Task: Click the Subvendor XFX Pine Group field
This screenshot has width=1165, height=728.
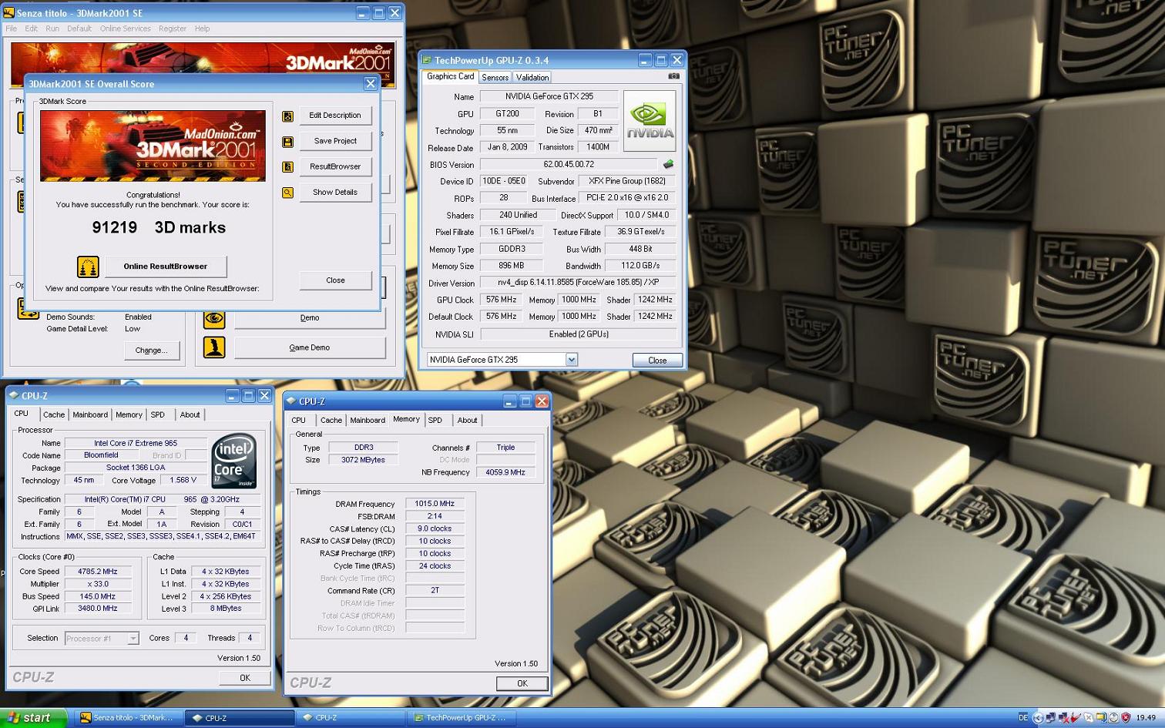Action: click(x=627, y=181)
